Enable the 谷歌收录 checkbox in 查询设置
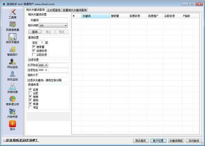 (x=33, y=54)
